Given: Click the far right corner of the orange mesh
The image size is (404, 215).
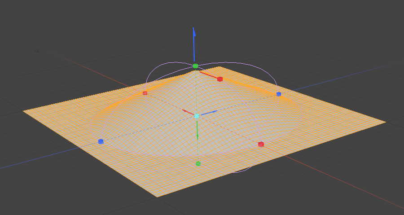Looking at the screenshot, I should point(385,122).
